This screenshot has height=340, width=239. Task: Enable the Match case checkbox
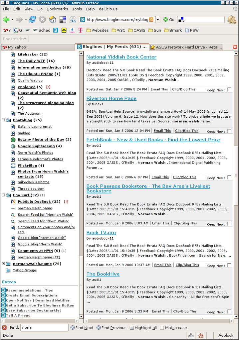point(162,328)
